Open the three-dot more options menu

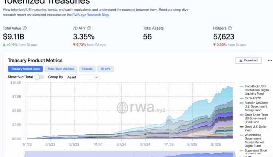(270, 60)
